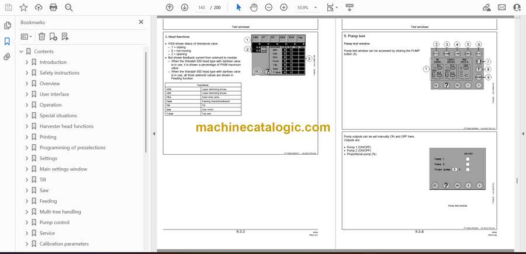Open the Settings bookmark
The image size is (526, 254).
coord(49,158)
